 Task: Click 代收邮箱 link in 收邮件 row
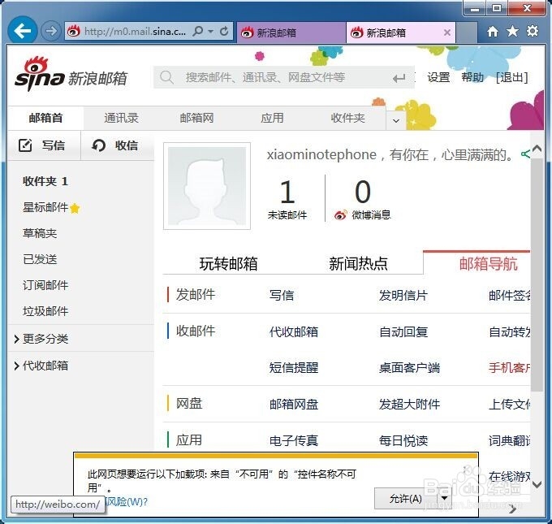294,331
